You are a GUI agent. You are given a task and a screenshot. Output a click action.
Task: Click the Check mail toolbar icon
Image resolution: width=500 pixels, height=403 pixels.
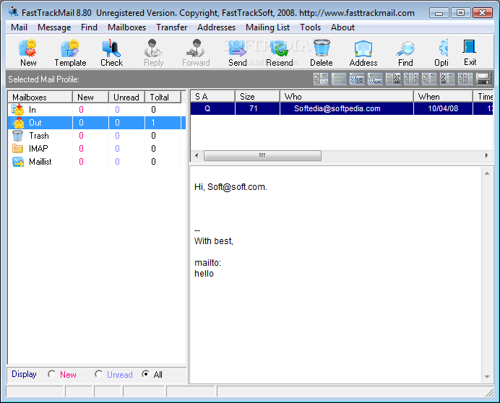(111, 48)
